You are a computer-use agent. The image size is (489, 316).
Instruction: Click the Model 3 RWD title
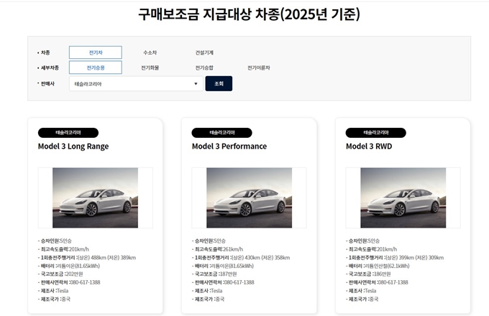(369, 147)
